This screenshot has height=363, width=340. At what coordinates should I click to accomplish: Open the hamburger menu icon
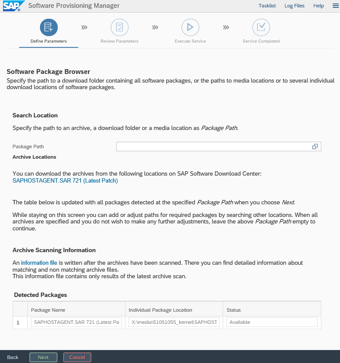(x=335, y=6)
